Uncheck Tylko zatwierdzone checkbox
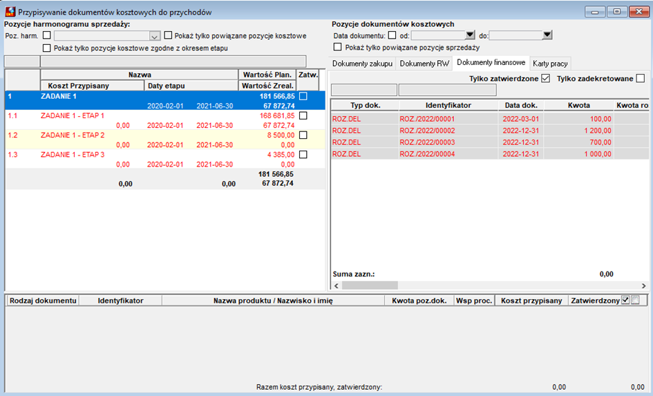The image size is (653, 396). click(546, 78)
